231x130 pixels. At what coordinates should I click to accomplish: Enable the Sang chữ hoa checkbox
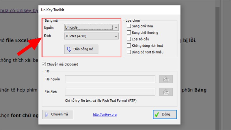pos(129,26)
